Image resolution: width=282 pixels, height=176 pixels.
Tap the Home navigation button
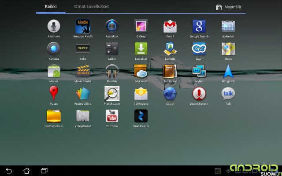[x=26, y=171]
